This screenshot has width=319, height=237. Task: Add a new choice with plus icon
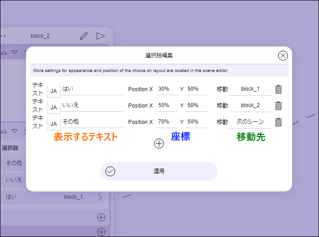[159, 144]
